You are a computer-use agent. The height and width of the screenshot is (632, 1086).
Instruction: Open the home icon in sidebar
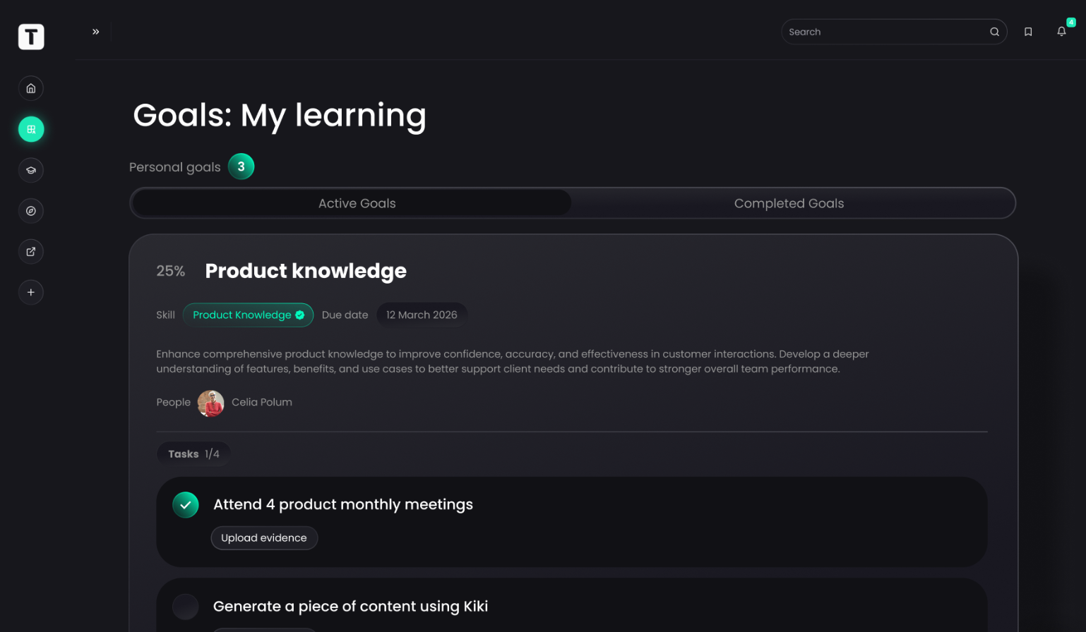[31, 88]
